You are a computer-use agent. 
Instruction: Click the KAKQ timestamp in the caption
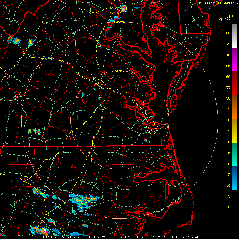click(x=174, y=237)
